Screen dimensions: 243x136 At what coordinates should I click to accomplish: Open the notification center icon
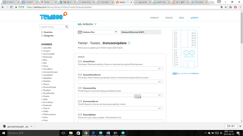click(x=239, y=133)
